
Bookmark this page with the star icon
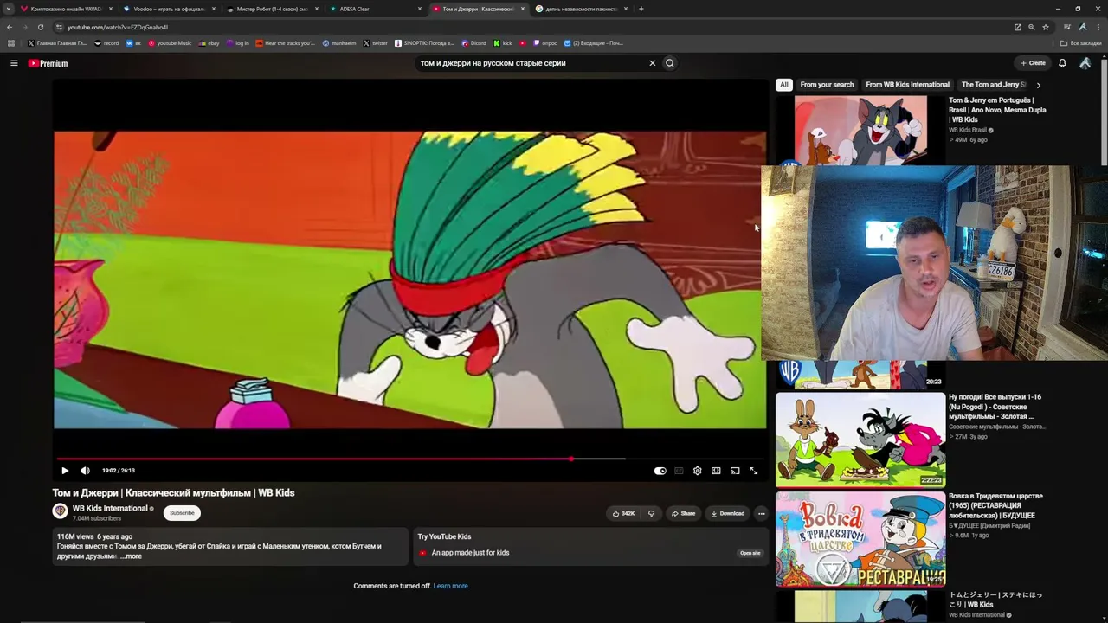click(x=1046, y=27)
